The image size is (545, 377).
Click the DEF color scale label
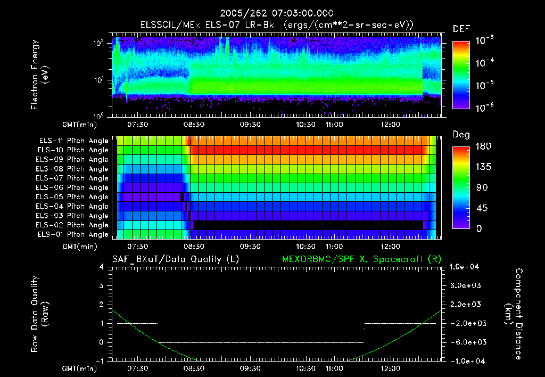(461, 29)
